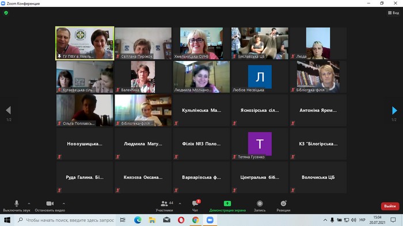Expand audio options arrow next to microphone
This screenshot has height=226, width=403.
(x=29, y=204)
